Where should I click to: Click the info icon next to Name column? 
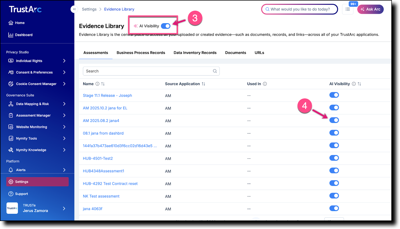pyautogui.click(x=97, y=84)
